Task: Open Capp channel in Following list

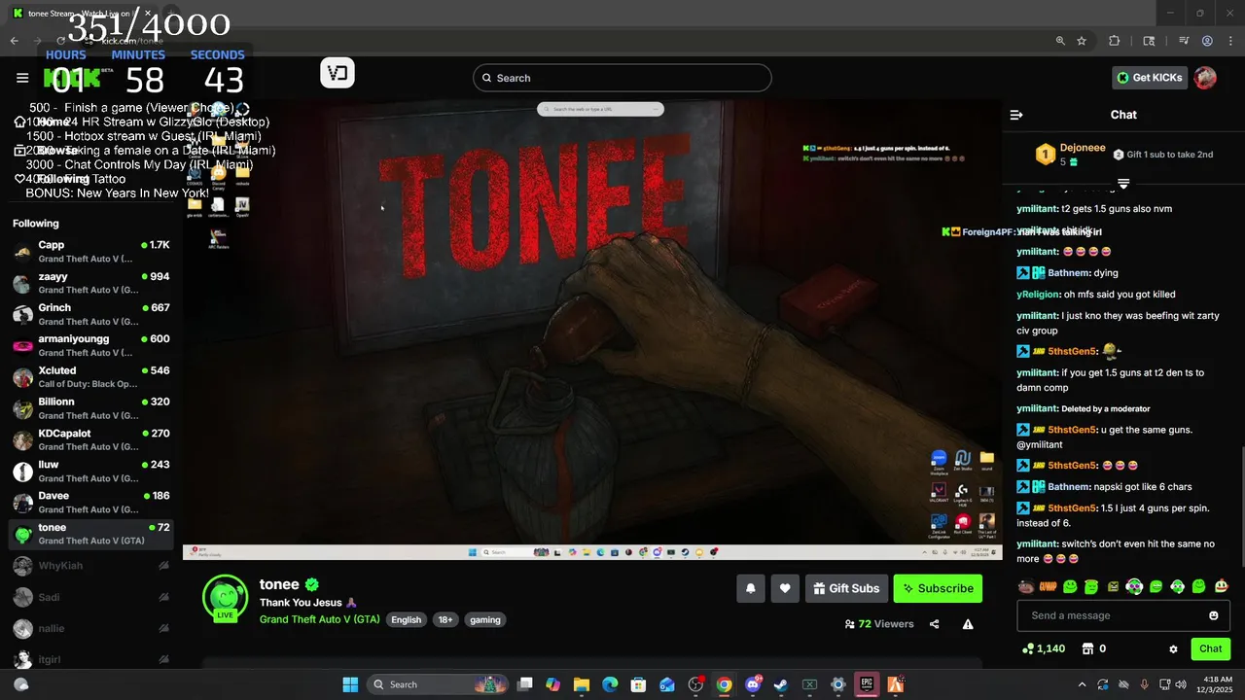Action: pyautogui.click(x=91, y=252)
